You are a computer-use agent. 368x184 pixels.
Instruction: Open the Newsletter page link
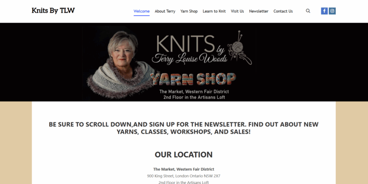(259, 11)
